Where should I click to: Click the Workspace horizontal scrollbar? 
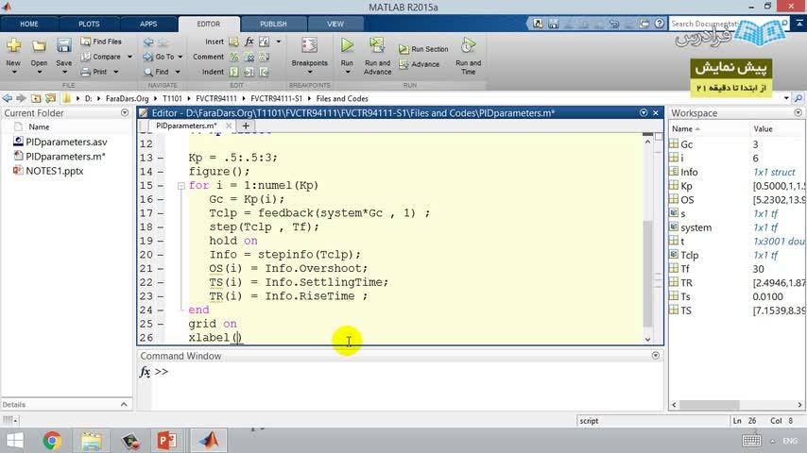[x=710, y=405]
